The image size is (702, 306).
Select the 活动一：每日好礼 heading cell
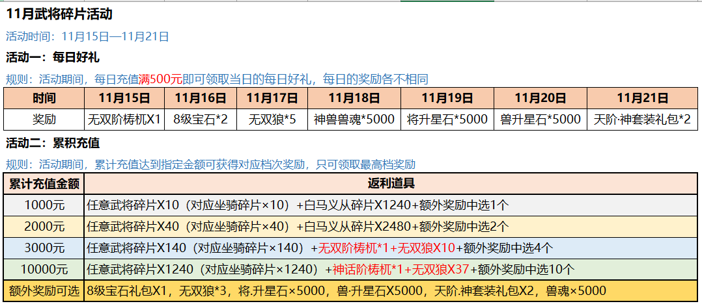[53, 58]
